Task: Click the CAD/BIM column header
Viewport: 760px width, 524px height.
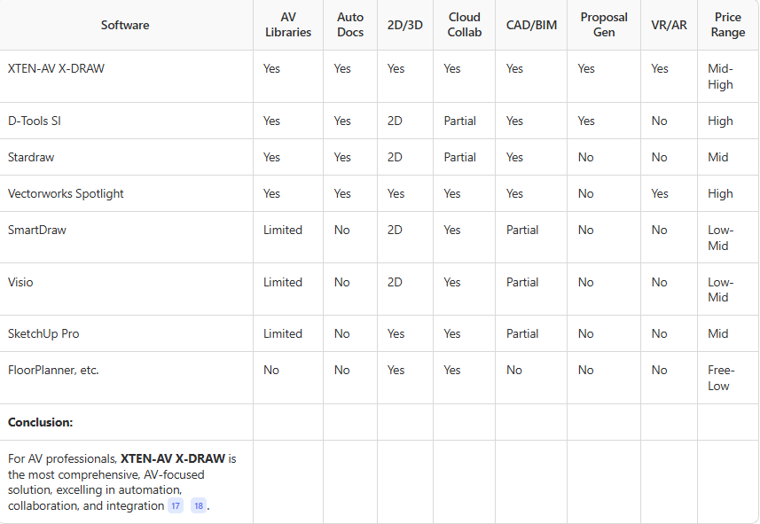Action: 531,25
